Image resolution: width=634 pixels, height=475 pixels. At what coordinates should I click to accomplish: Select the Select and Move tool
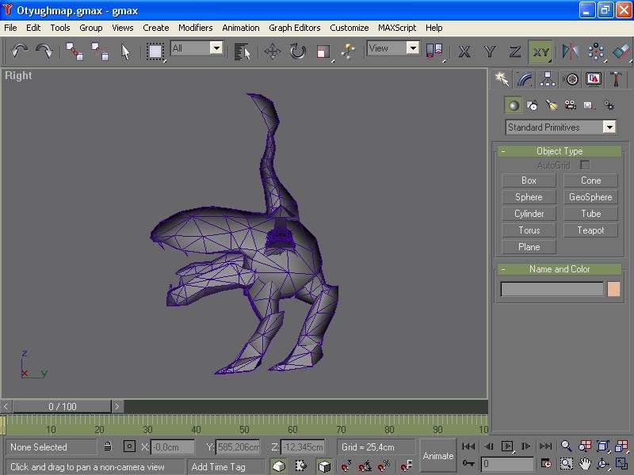click(x=273, y=51)
